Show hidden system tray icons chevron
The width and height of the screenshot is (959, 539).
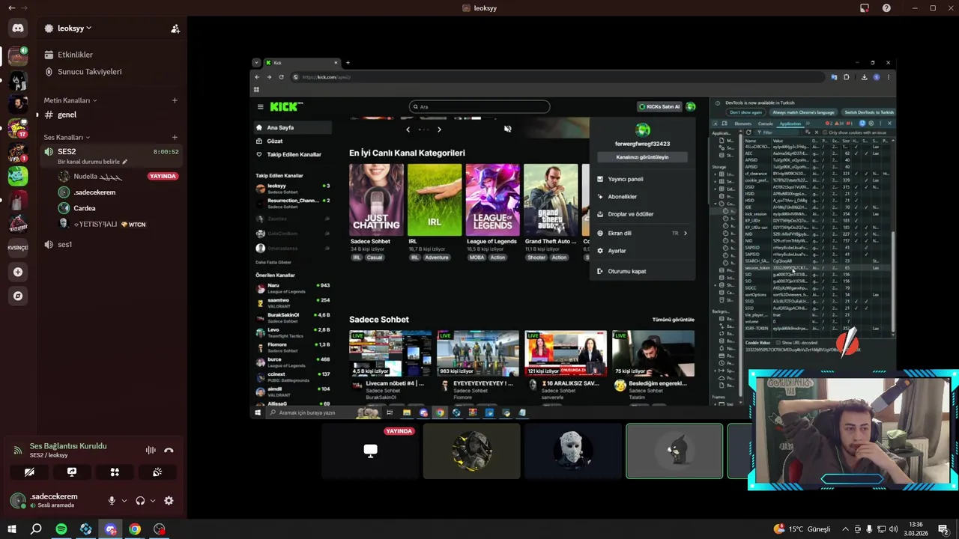pos(847,529)
